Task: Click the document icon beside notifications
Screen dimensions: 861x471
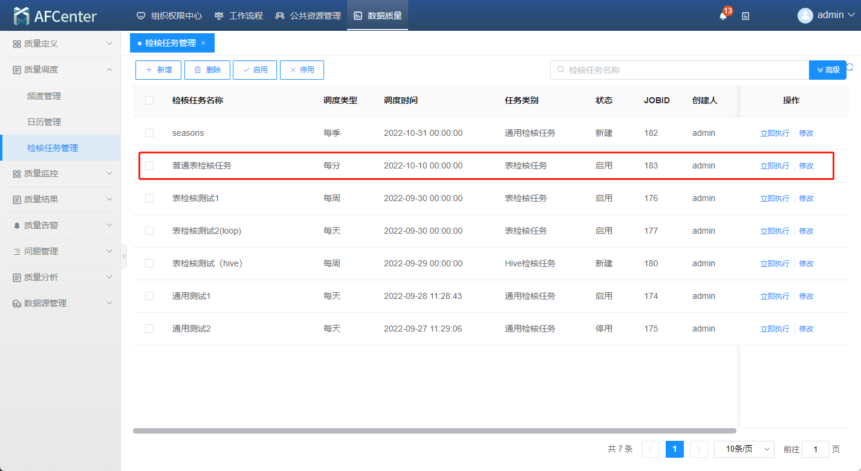Action: [x=746, y=16]
